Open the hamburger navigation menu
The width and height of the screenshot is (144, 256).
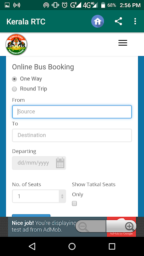123,43
